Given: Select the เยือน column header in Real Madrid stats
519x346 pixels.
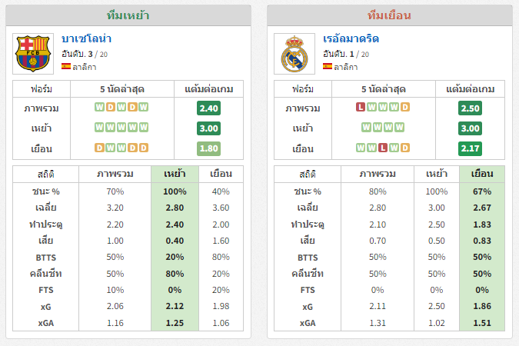Looking at the screenshot, I should click(x=482, y=174).
